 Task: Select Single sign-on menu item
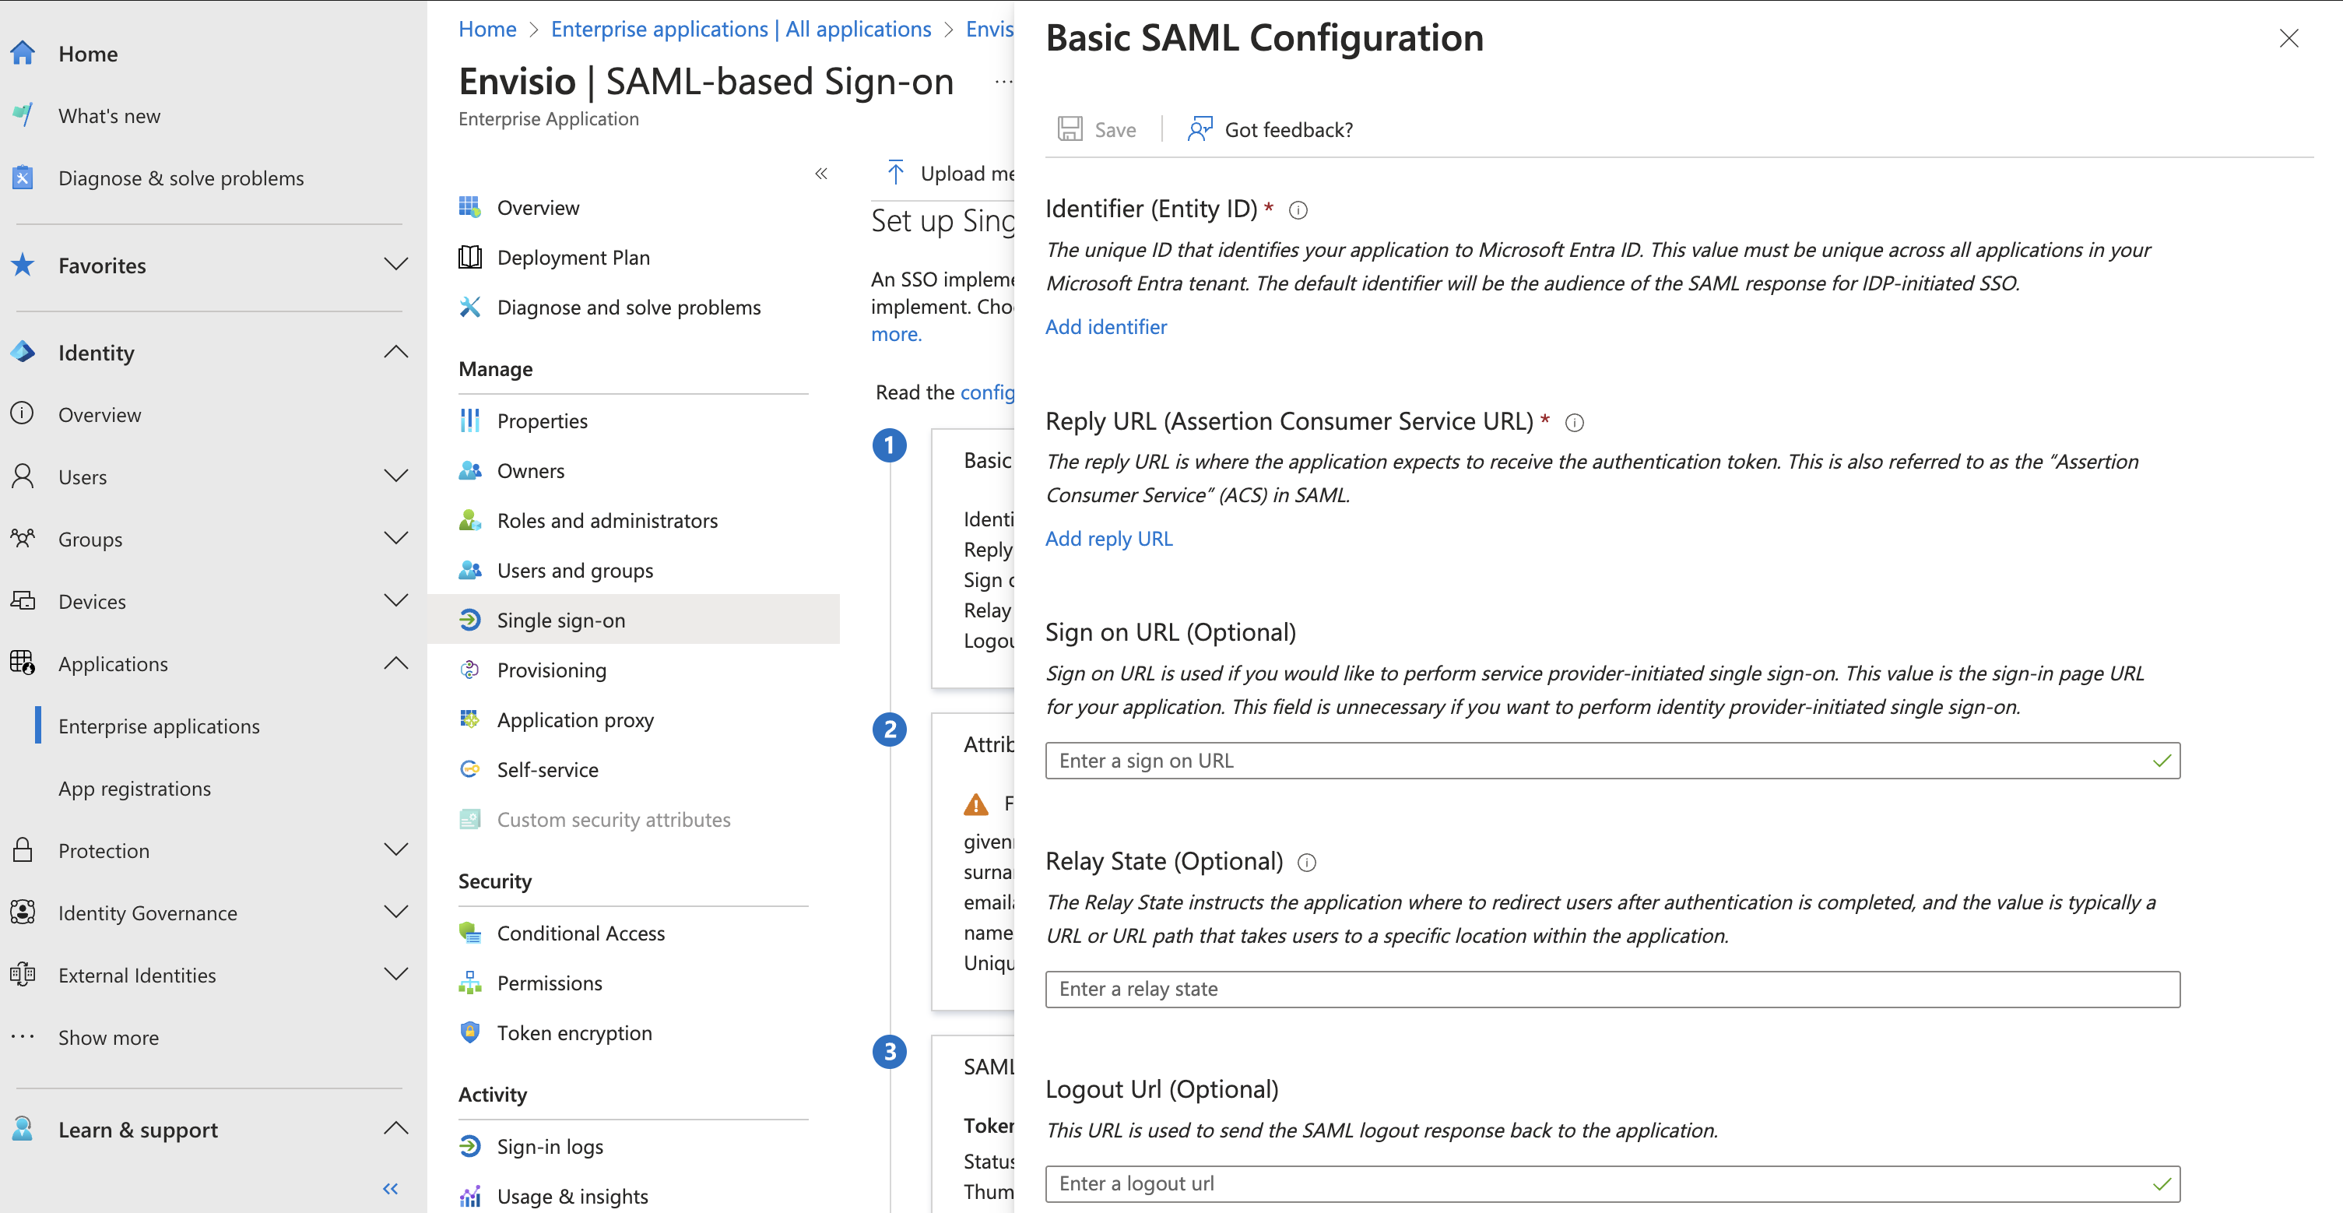click(632, 620)
